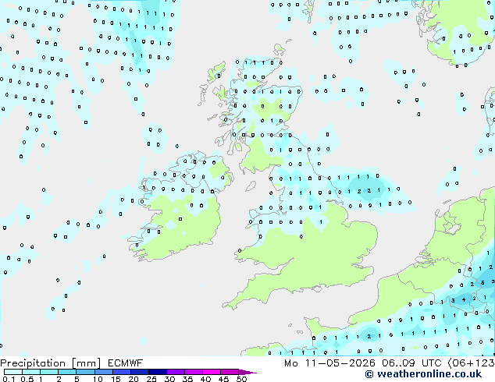
Task: Select the 20–25 mm dark blue swatch
Action: click(x=140, y=372)
